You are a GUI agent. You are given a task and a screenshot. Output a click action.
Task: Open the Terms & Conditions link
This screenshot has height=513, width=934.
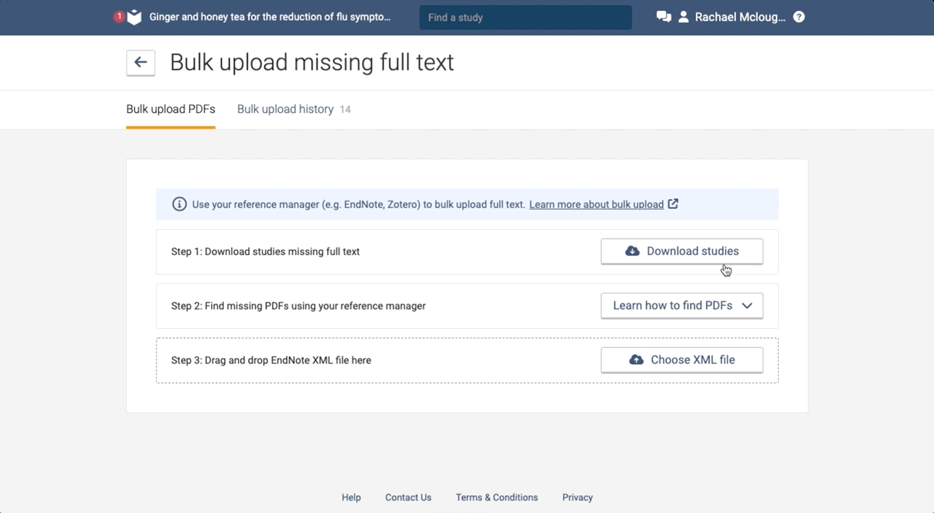[x=497, y=497]
